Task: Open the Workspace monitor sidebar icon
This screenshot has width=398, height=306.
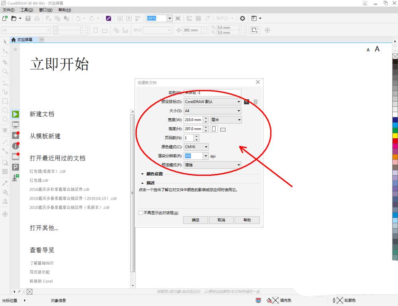Action: pyautogui.click(x=16, y=125)
